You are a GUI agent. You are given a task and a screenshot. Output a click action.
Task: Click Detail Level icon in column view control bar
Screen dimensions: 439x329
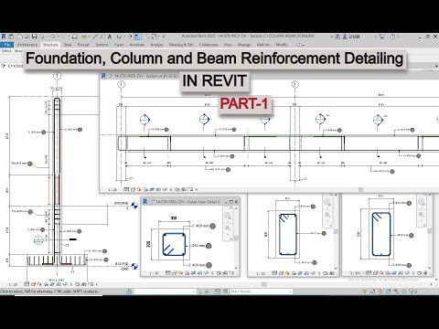[27, 284]
